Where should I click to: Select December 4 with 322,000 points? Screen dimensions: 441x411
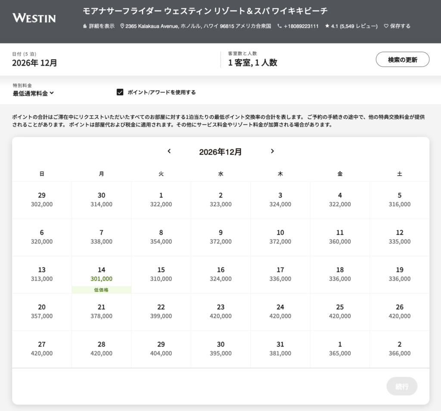[x=340, y=200]
